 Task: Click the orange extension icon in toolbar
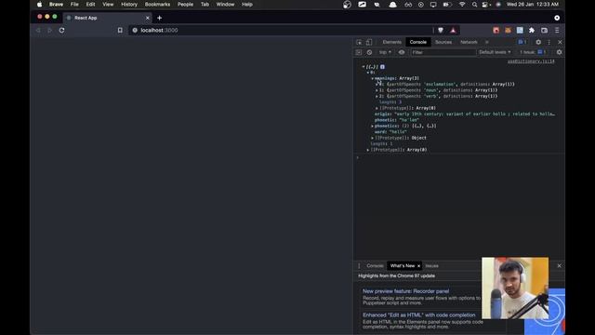tap(508, 31)
